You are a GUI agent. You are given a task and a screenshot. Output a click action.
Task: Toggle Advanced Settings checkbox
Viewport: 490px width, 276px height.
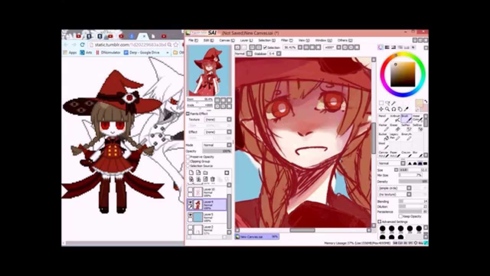[x=380, y=222]
